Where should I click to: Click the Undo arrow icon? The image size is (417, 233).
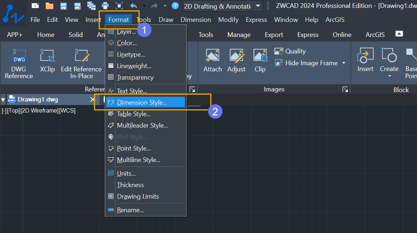[x=134, y=6]
